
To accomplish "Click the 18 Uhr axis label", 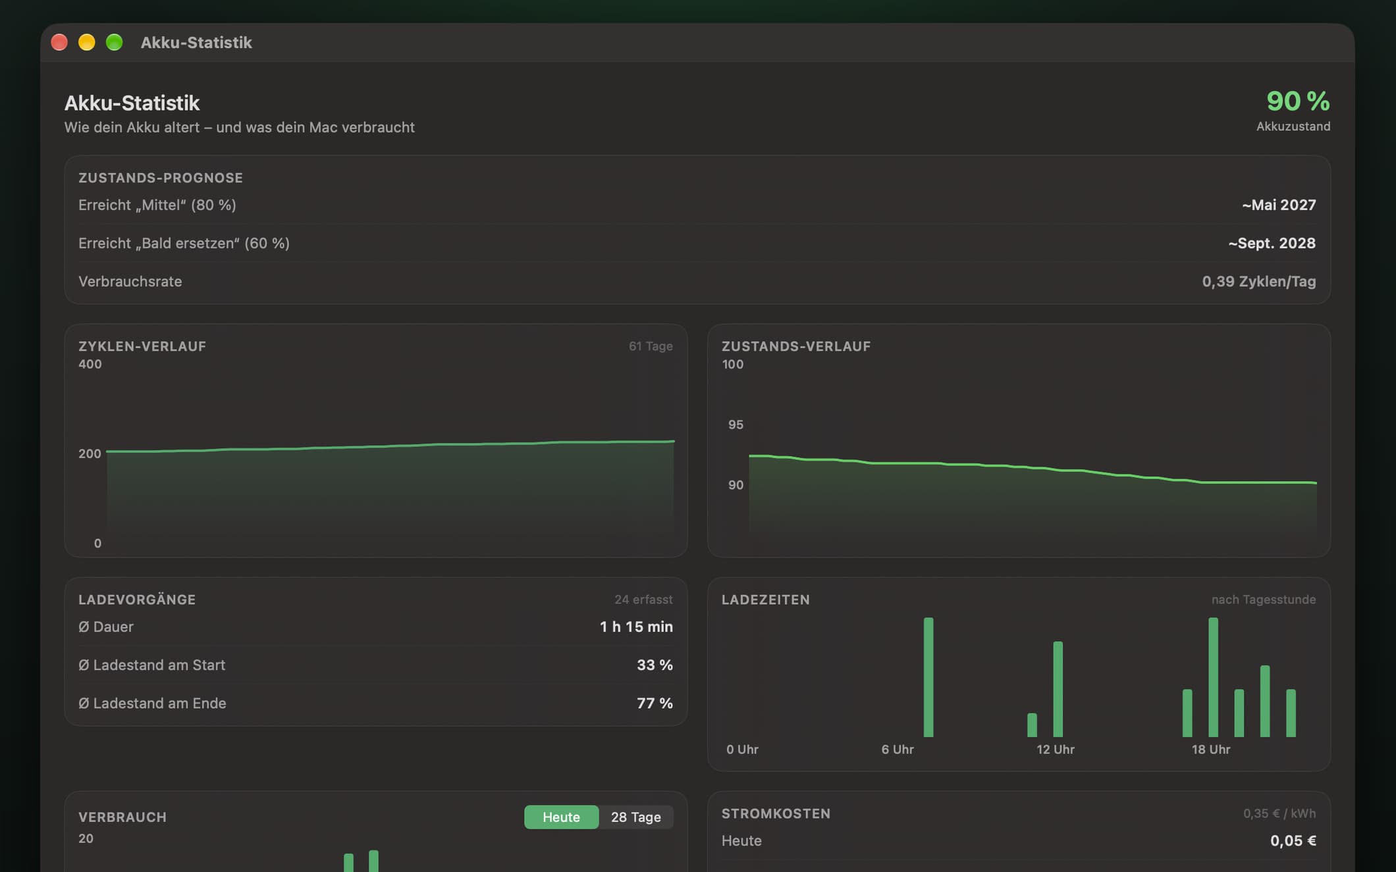I will (x=1211, y=750).
